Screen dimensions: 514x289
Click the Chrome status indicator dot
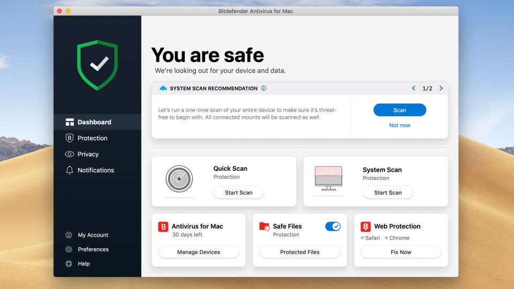coord(386,238)
